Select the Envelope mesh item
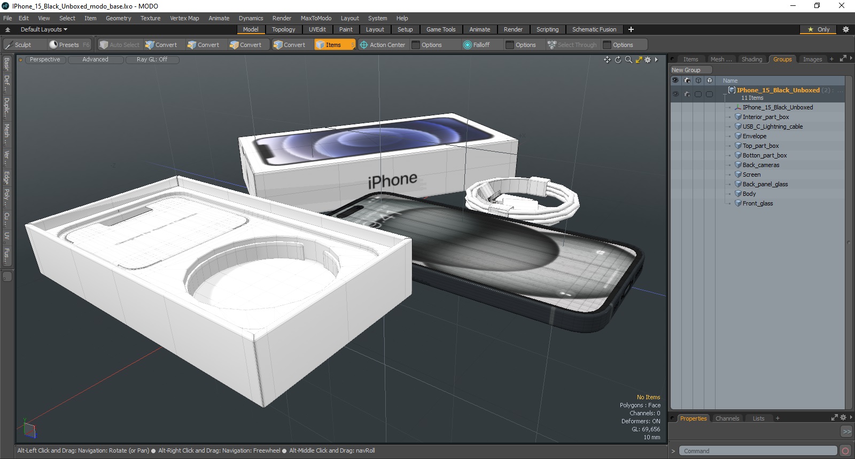 754,136
